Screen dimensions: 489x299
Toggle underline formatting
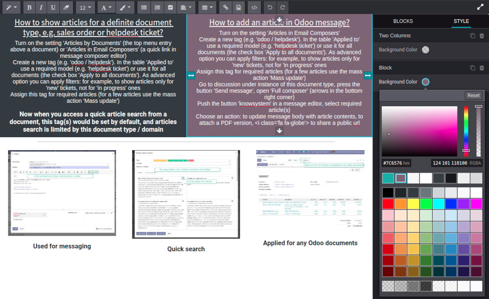[53, 7]
